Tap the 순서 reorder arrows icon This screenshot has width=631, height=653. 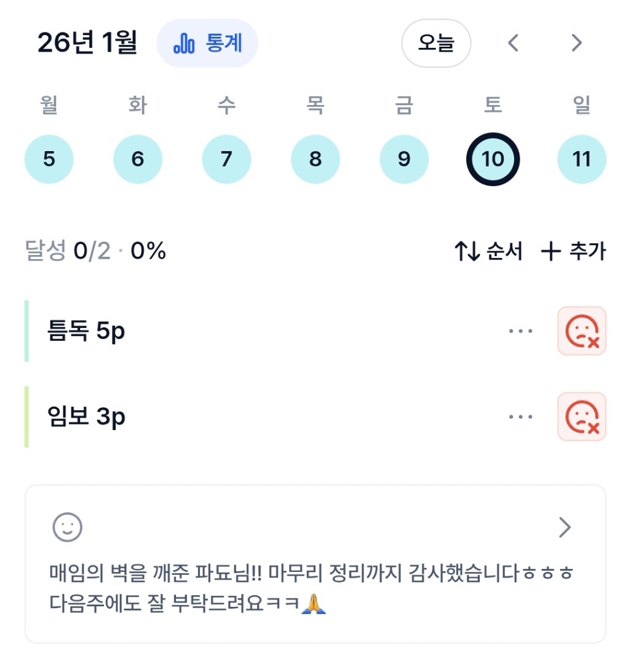tap(467, 251)
